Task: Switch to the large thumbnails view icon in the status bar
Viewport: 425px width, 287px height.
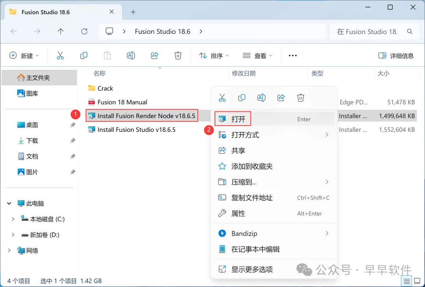Action: point(418,281)
